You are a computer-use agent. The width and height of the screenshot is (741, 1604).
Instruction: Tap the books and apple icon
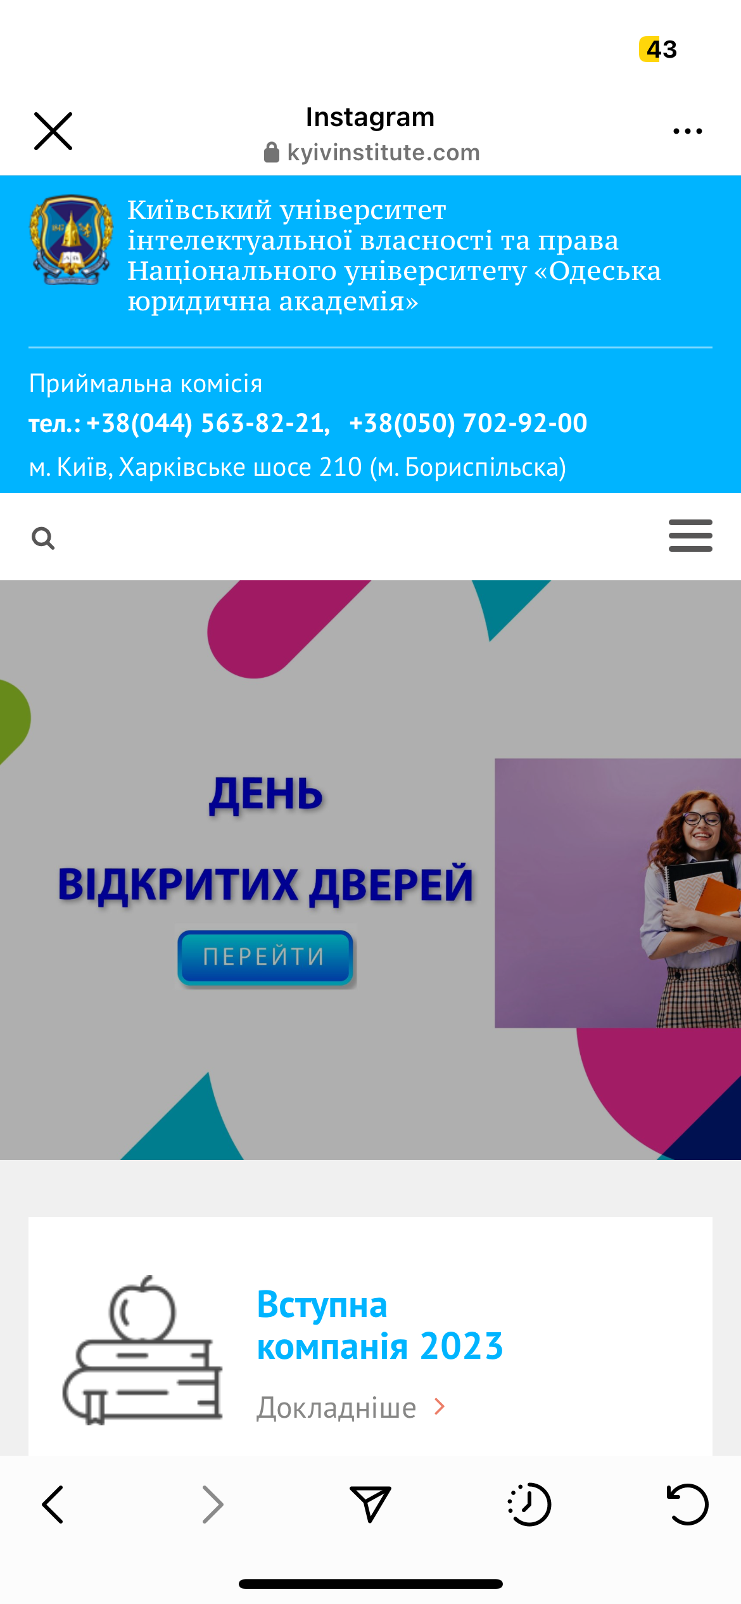[143, 1351]
